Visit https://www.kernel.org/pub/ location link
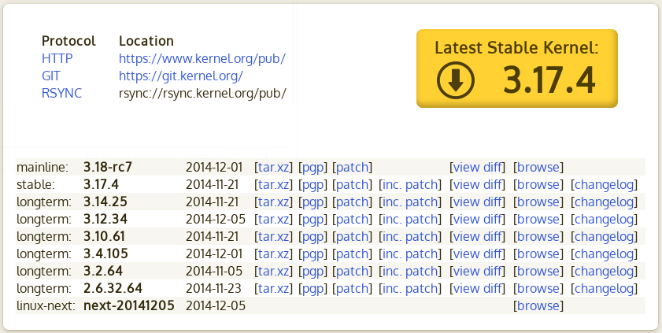The height and width of the screenshot is (333, 662). pos(202,58)
